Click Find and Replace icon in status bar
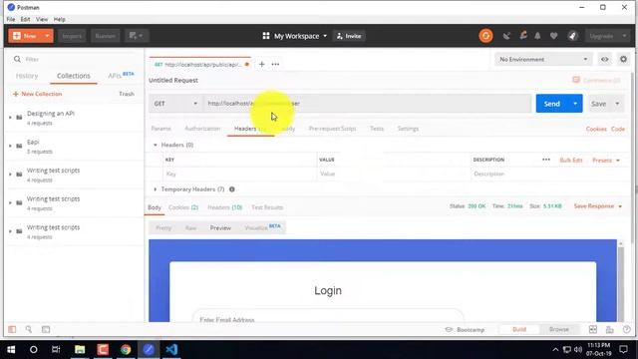638x359 pixels. click(x=29, y=329)
